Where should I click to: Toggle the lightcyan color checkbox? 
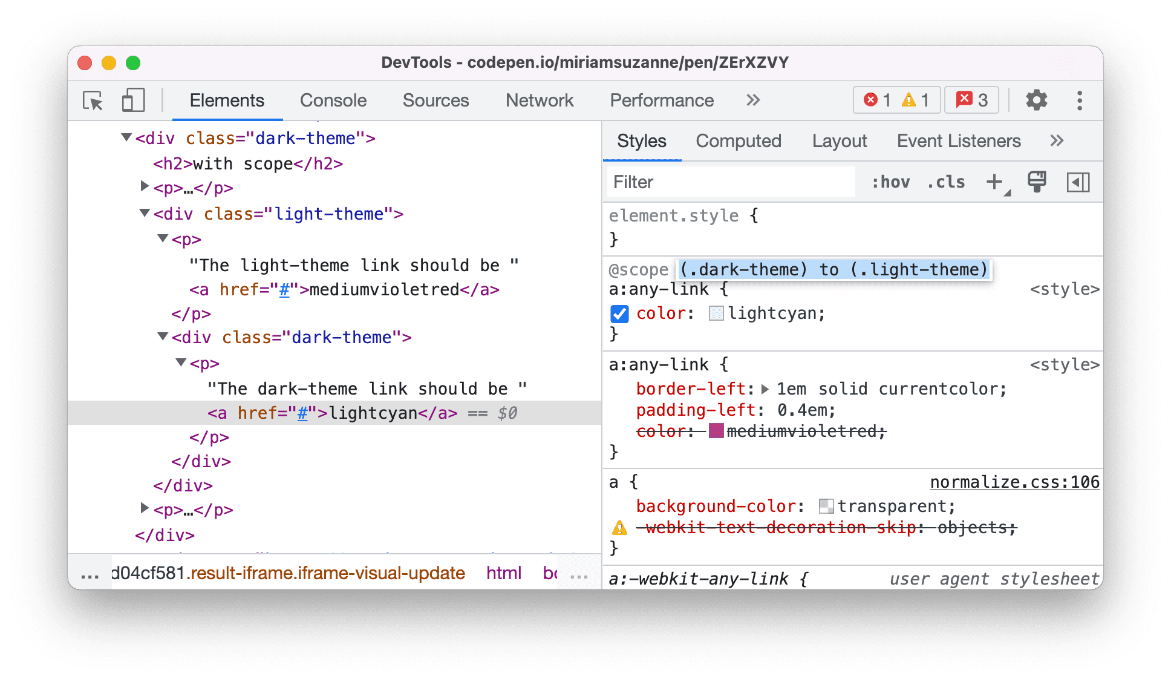(620, 313)
